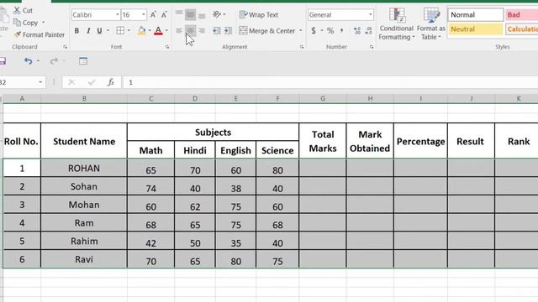Select Bottom Align in Alignment group
This screenshot has width=538, height=302.
(202, 15)
